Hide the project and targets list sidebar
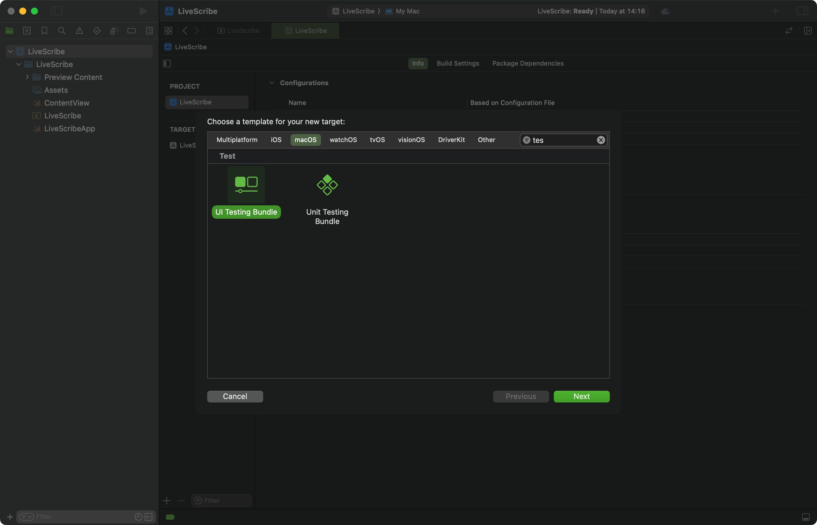Viewport: 817px width, 525px height. click(167, 63)
